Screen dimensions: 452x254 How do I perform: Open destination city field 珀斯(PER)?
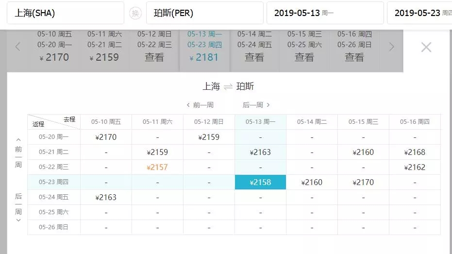(205, 13)
